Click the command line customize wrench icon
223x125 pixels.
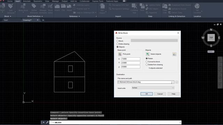(47, 123)
